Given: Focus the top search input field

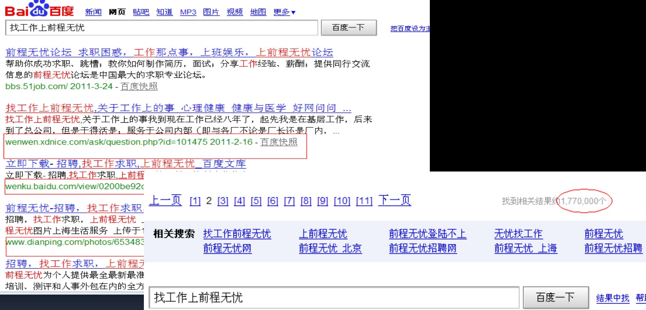Looking at the screenshot, I should 161,28.
